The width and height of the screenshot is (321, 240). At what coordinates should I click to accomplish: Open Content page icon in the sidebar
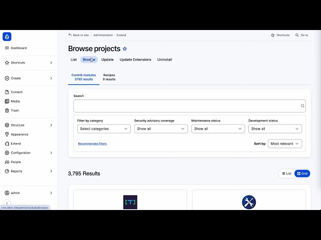tap(7, 92)
